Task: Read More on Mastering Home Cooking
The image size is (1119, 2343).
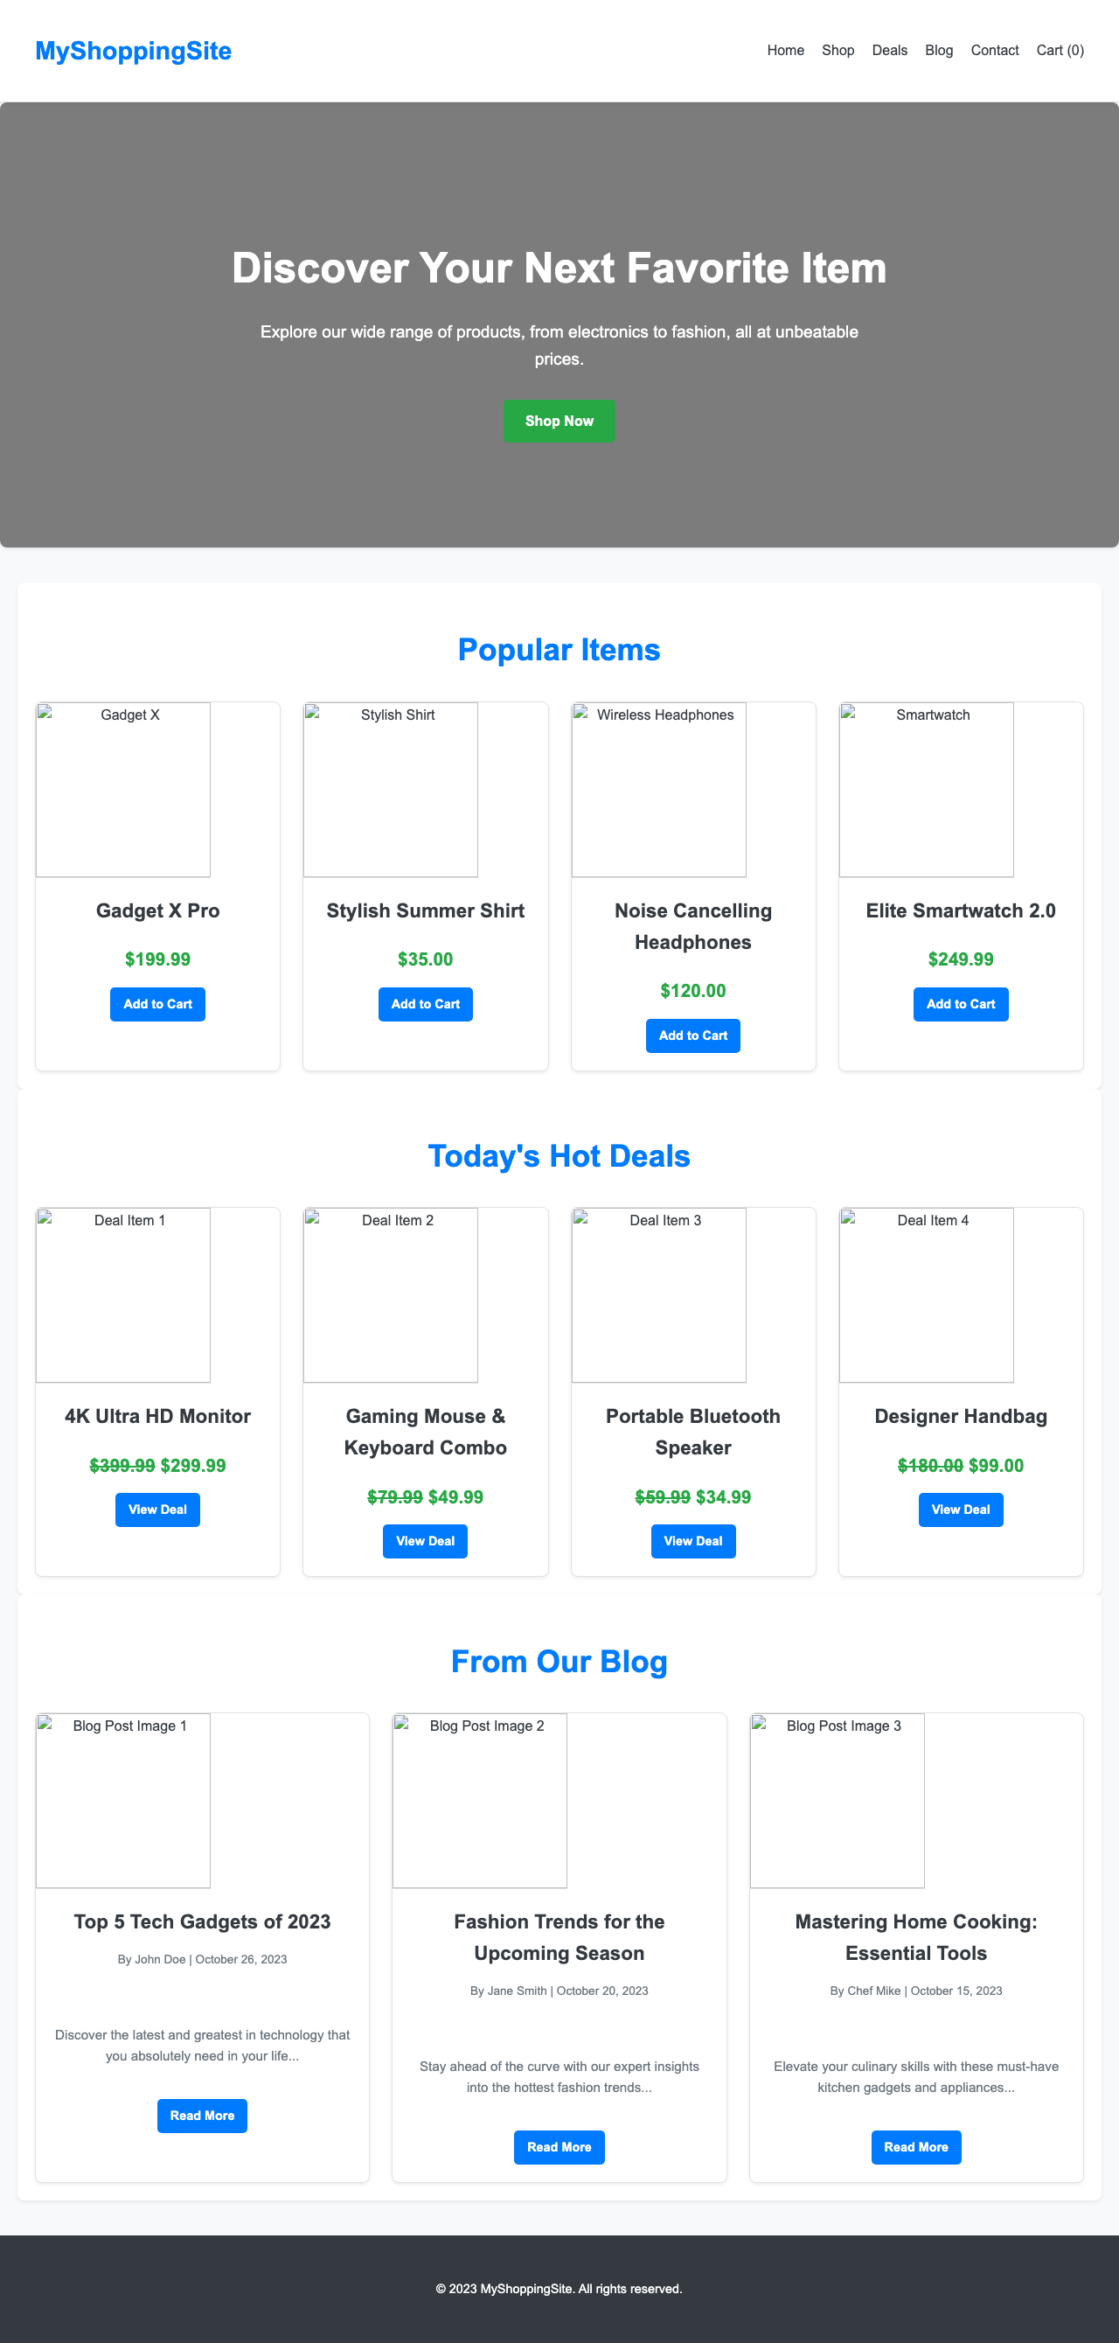Action: 916,2147
